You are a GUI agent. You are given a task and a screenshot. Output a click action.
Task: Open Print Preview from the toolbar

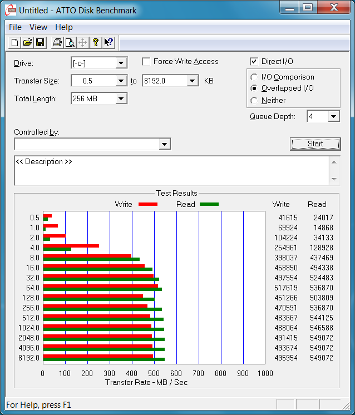70,42
